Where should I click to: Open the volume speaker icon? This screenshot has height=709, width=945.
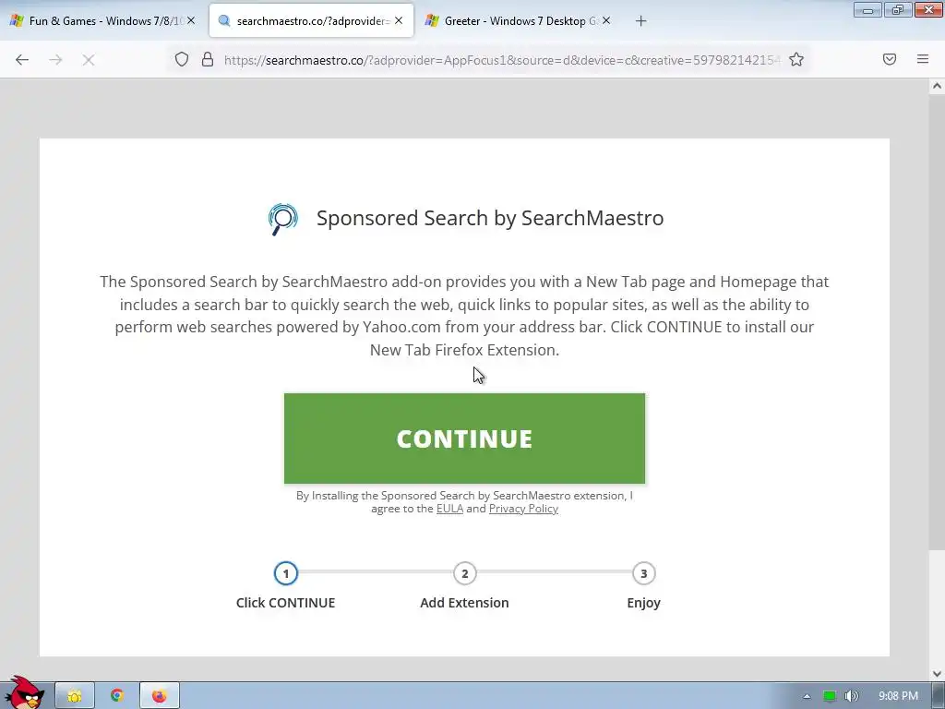851,696
